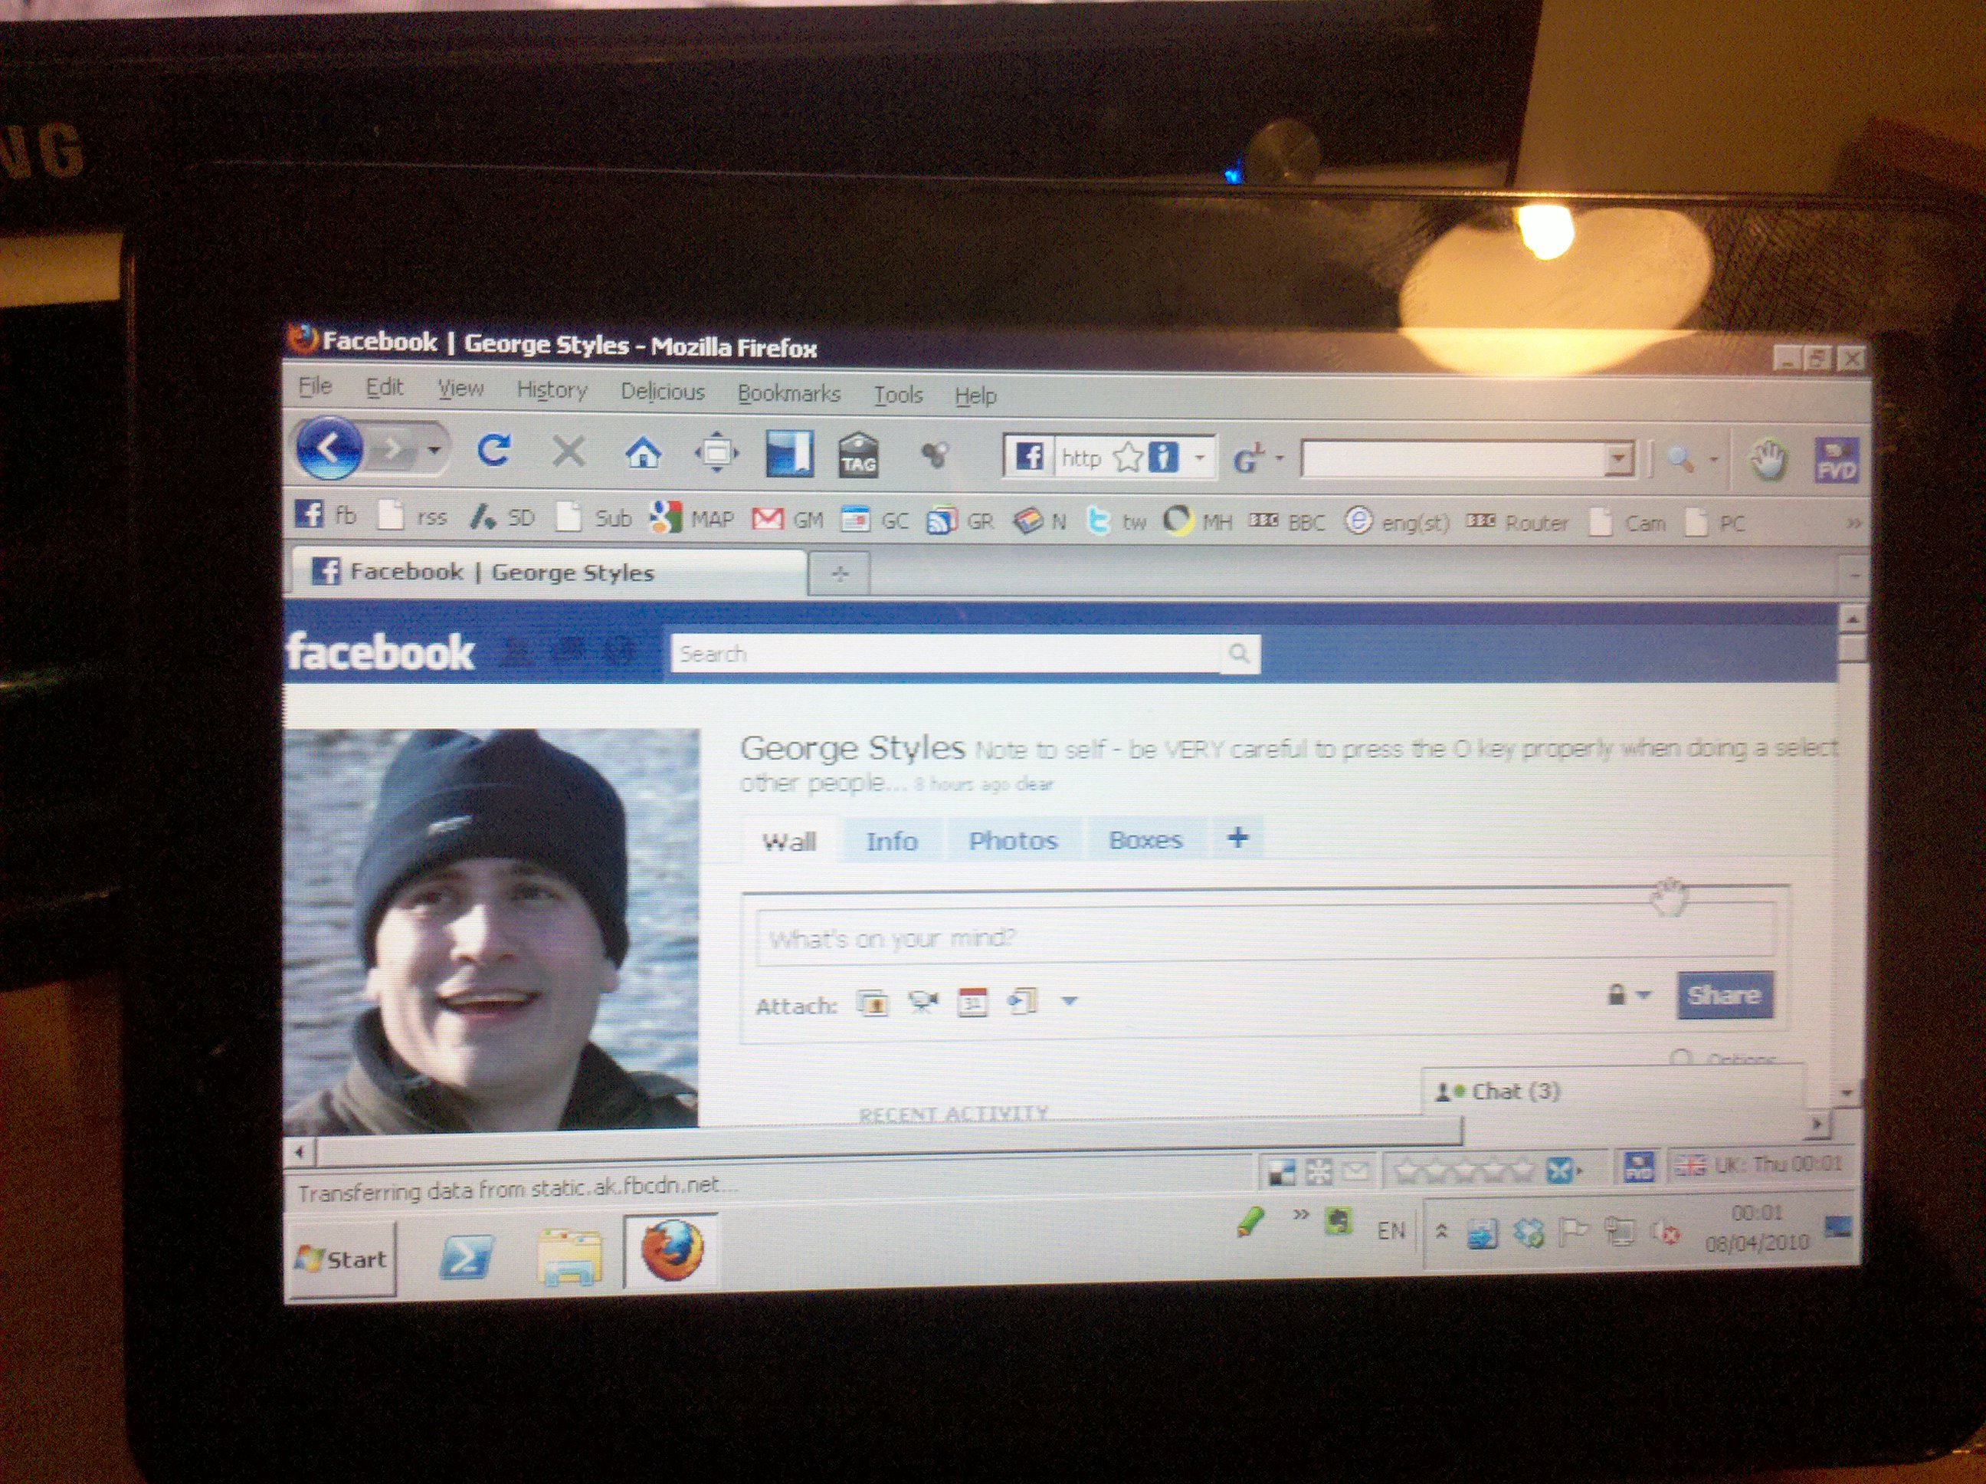
Task: Clear the status with the clear link
Action: click(1034, 784)
